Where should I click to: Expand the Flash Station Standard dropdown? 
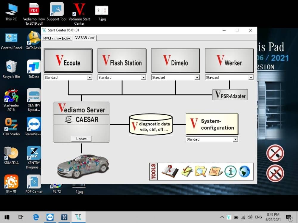coord(144,77)
